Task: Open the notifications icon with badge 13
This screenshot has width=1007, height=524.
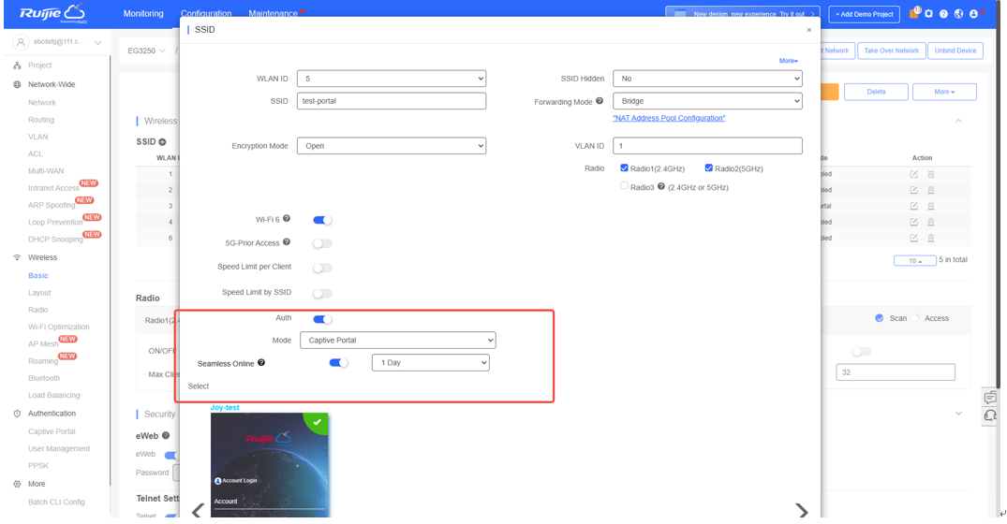Action: tap(914, 13)
